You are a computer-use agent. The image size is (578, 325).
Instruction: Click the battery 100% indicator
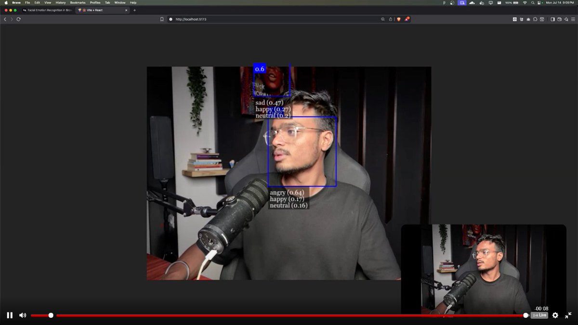512,2
